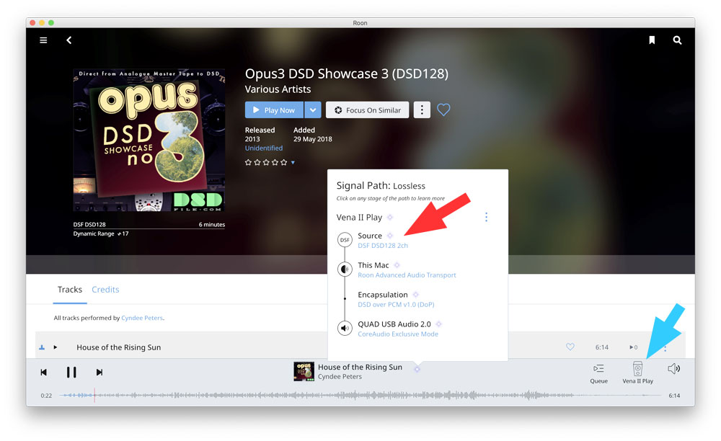This screenshot has width=721, height=441.
Task: Open the volume speaker control
Action: tap(674, 369)
